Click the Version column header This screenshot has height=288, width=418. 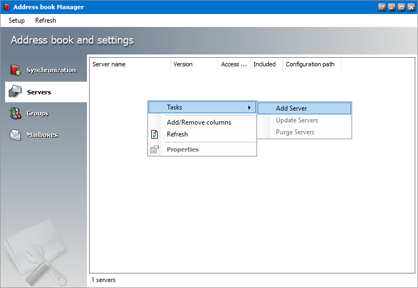coord(193,64)
